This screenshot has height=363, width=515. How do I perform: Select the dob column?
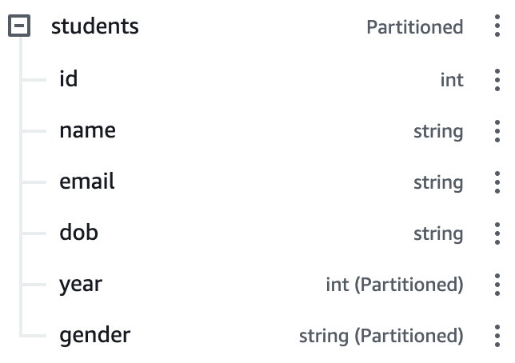tap(78, 233)
